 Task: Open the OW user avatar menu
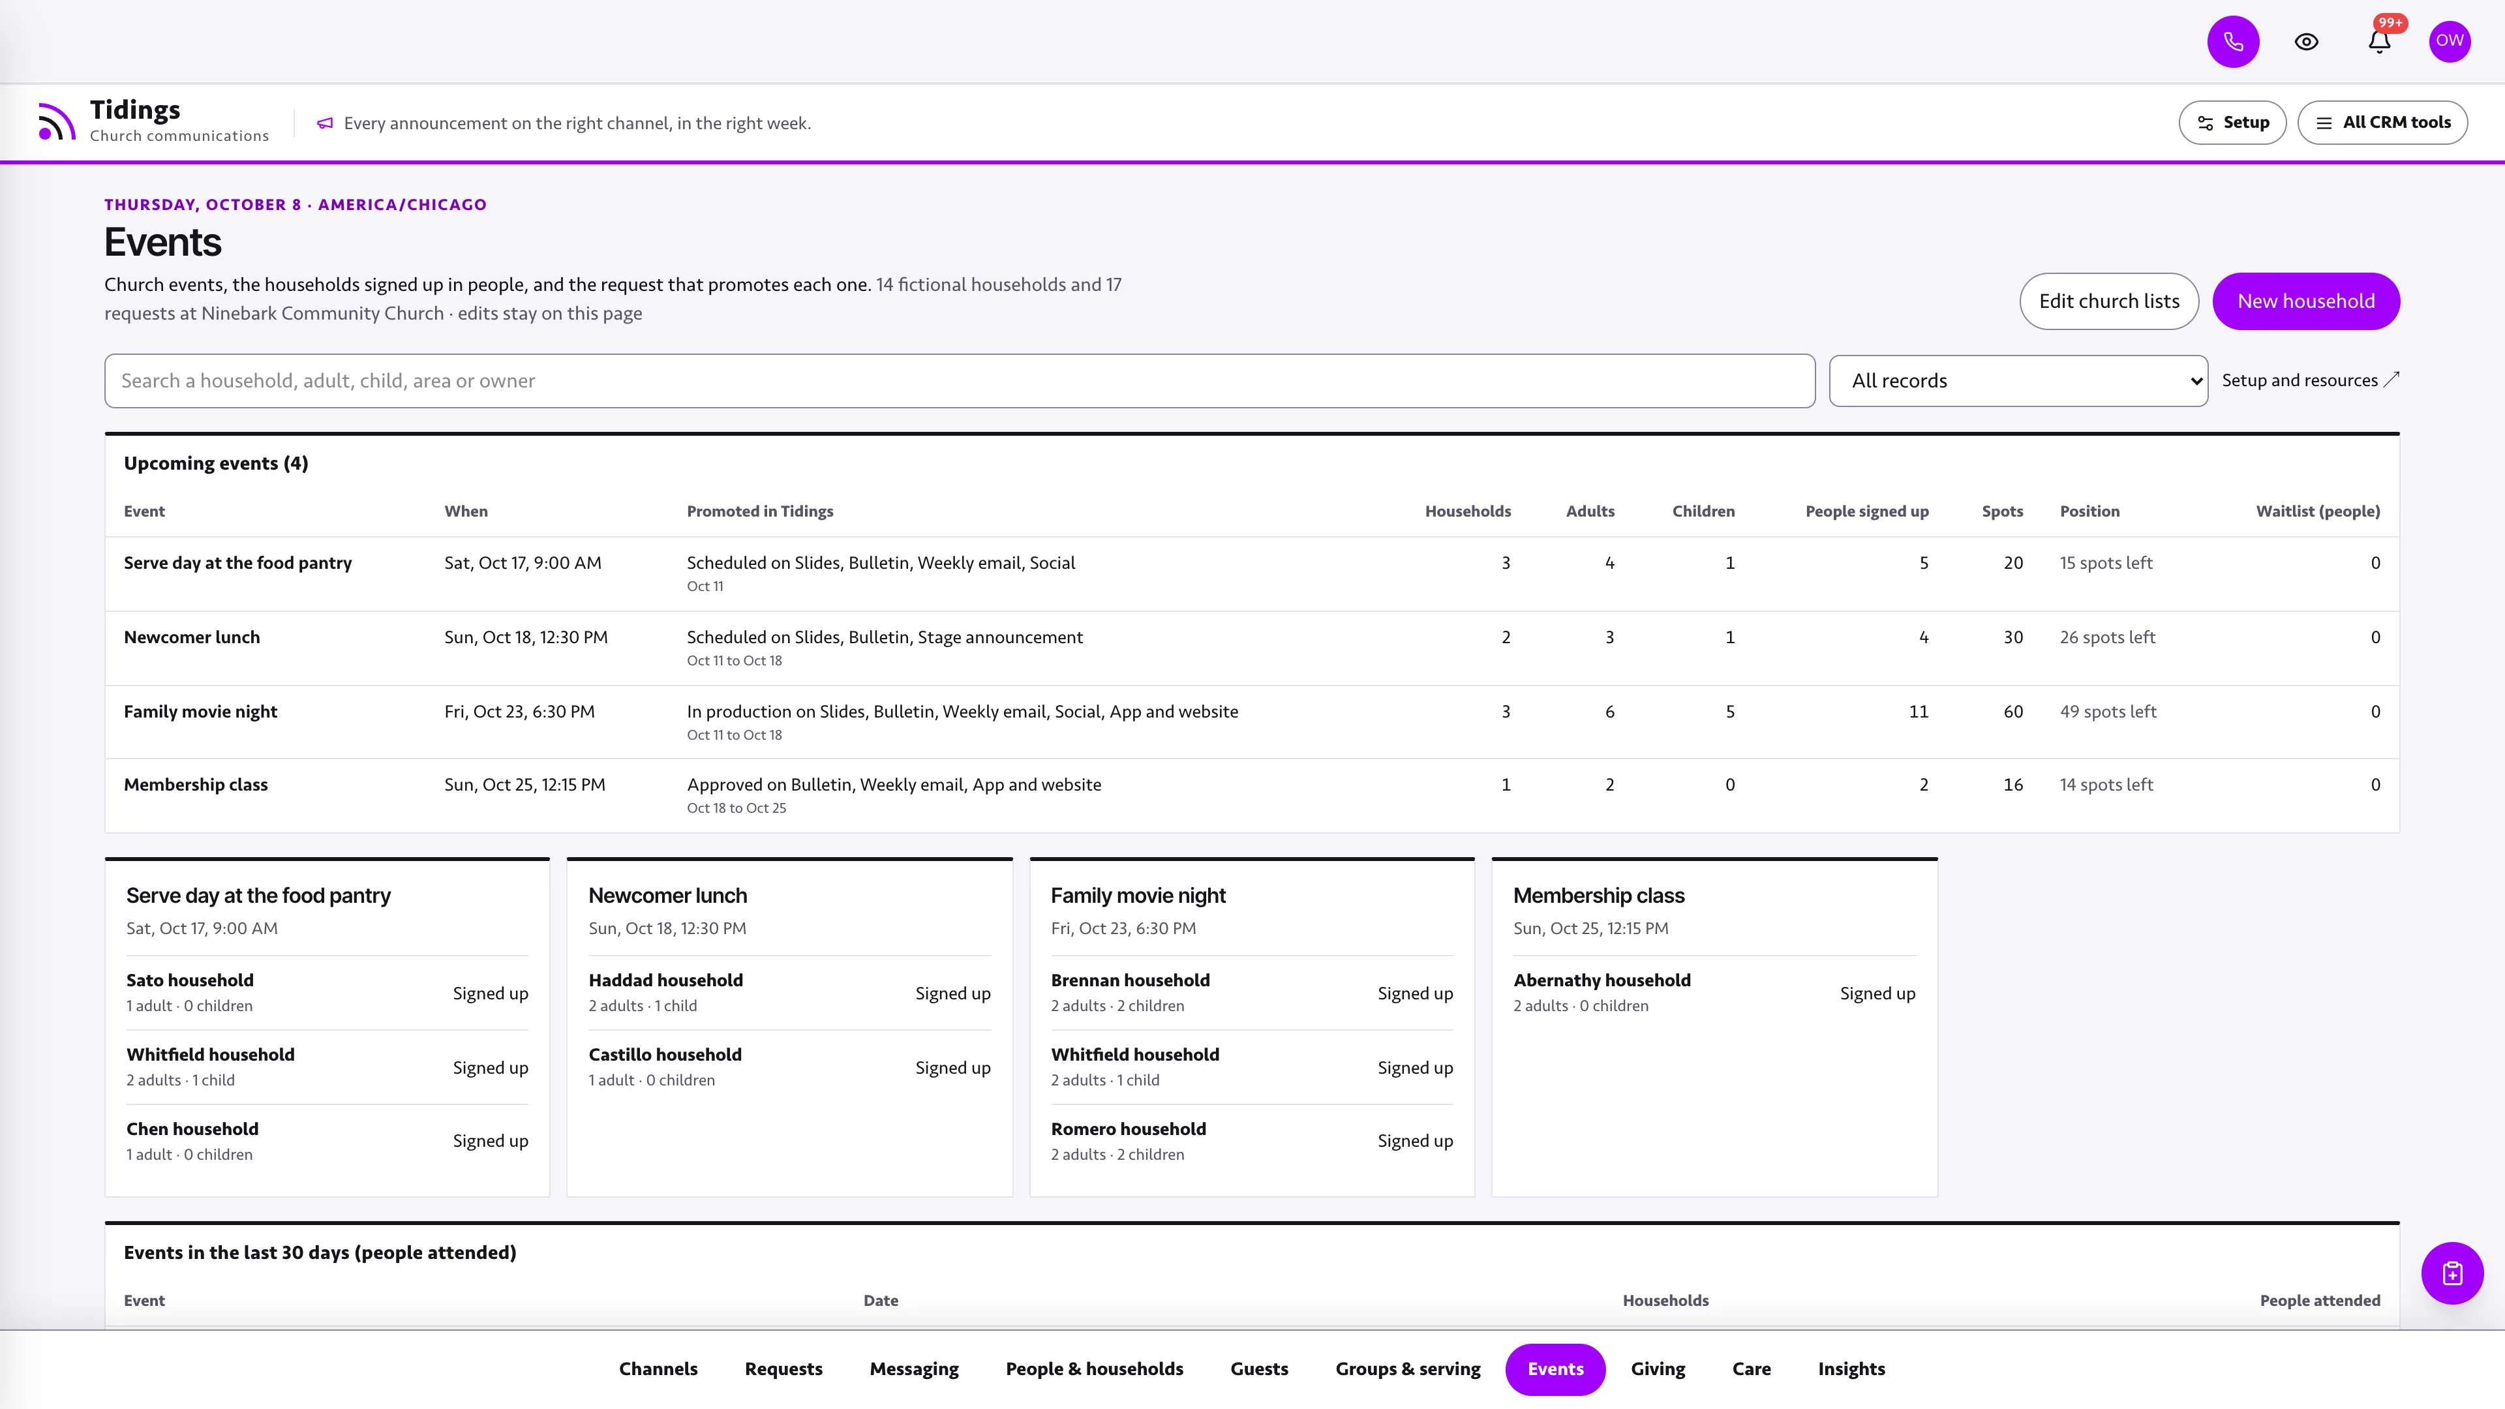click(x=2449, y=41)
